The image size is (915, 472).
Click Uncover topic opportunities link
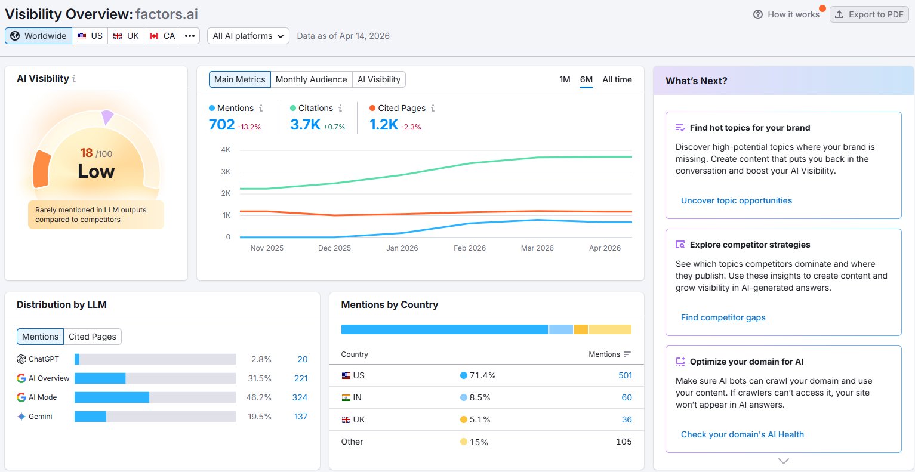coord(737,200)
